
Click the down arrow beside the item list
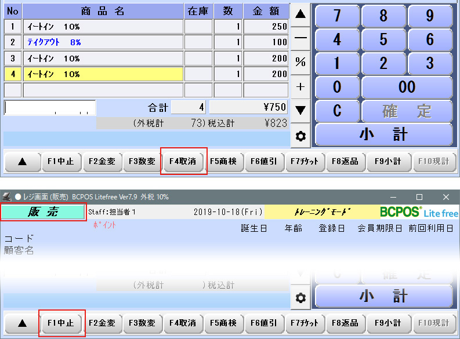tap(300, 110)
